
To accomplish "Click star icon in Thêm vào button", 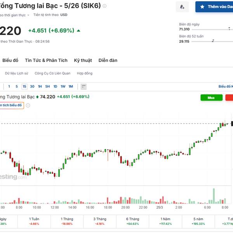I will (202, 7).
